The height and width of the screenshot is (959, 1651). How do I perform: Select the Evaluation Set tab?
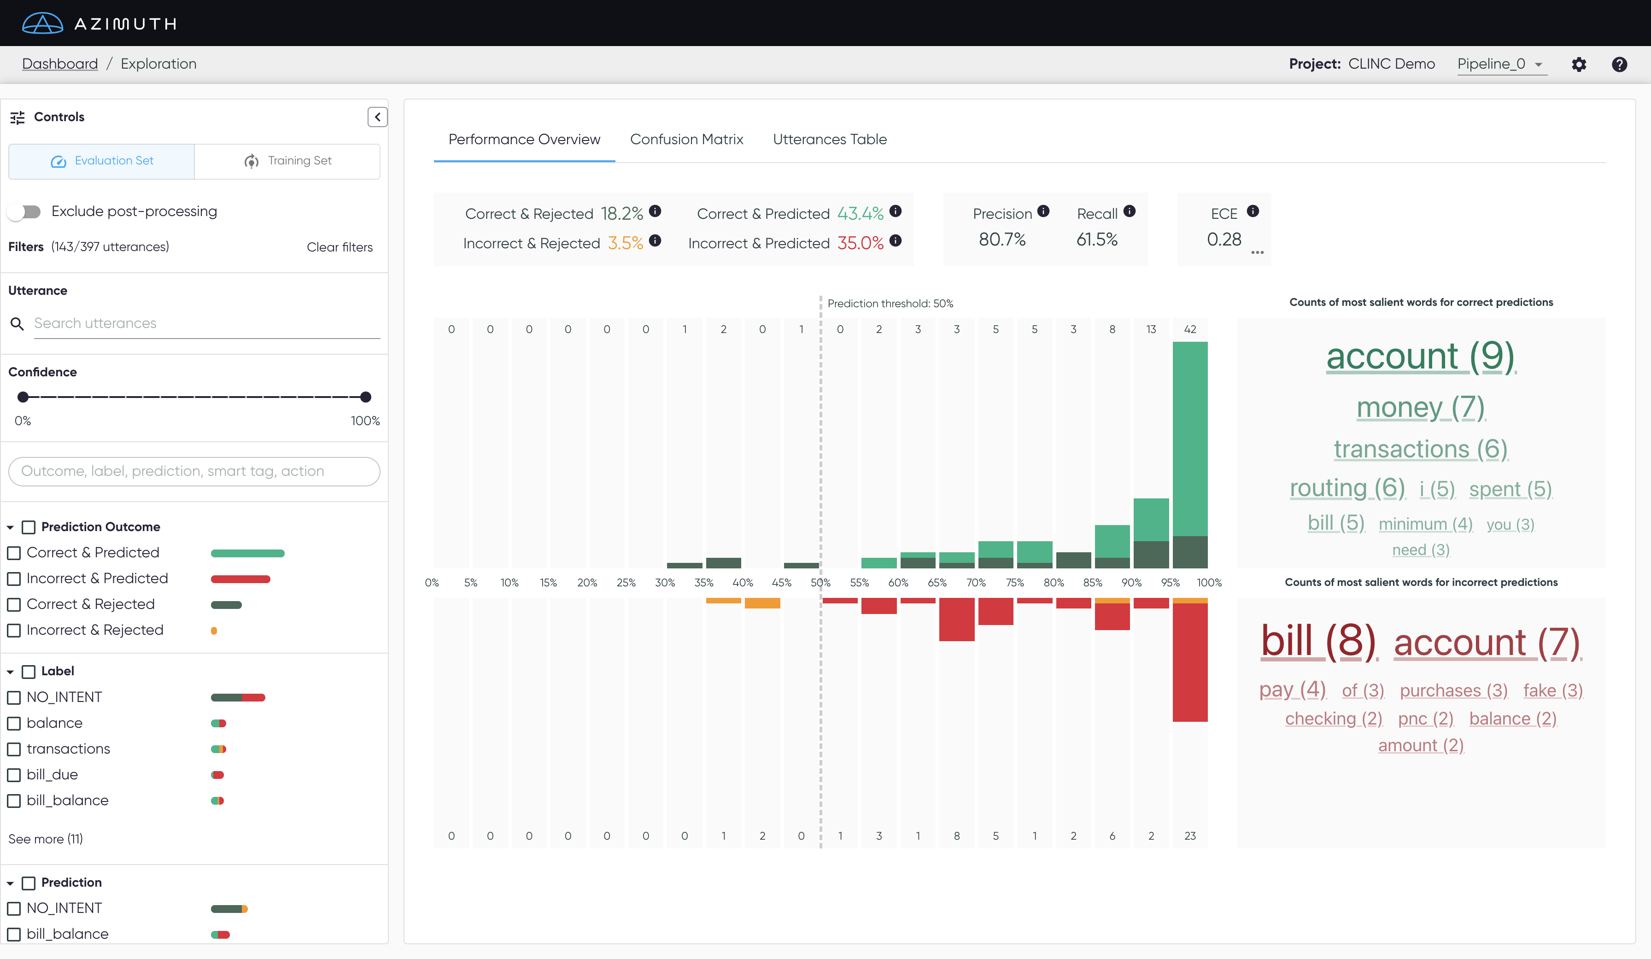pyautogui.click(x=101, y=161)
